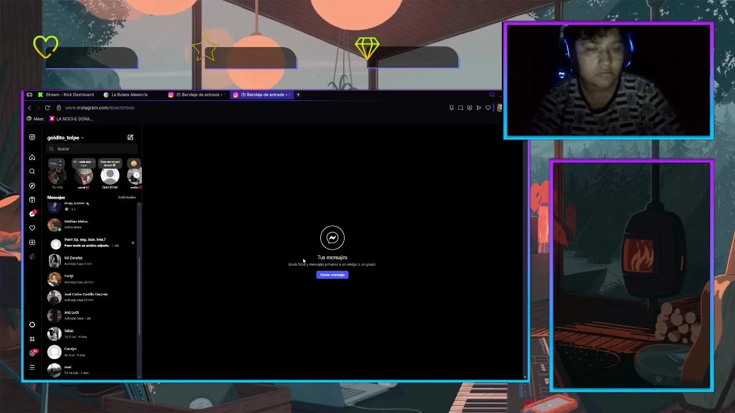Open profile avatar in Instagram sidebar
The width and height of the screenshot is (735, 413).
pos(32,256)
